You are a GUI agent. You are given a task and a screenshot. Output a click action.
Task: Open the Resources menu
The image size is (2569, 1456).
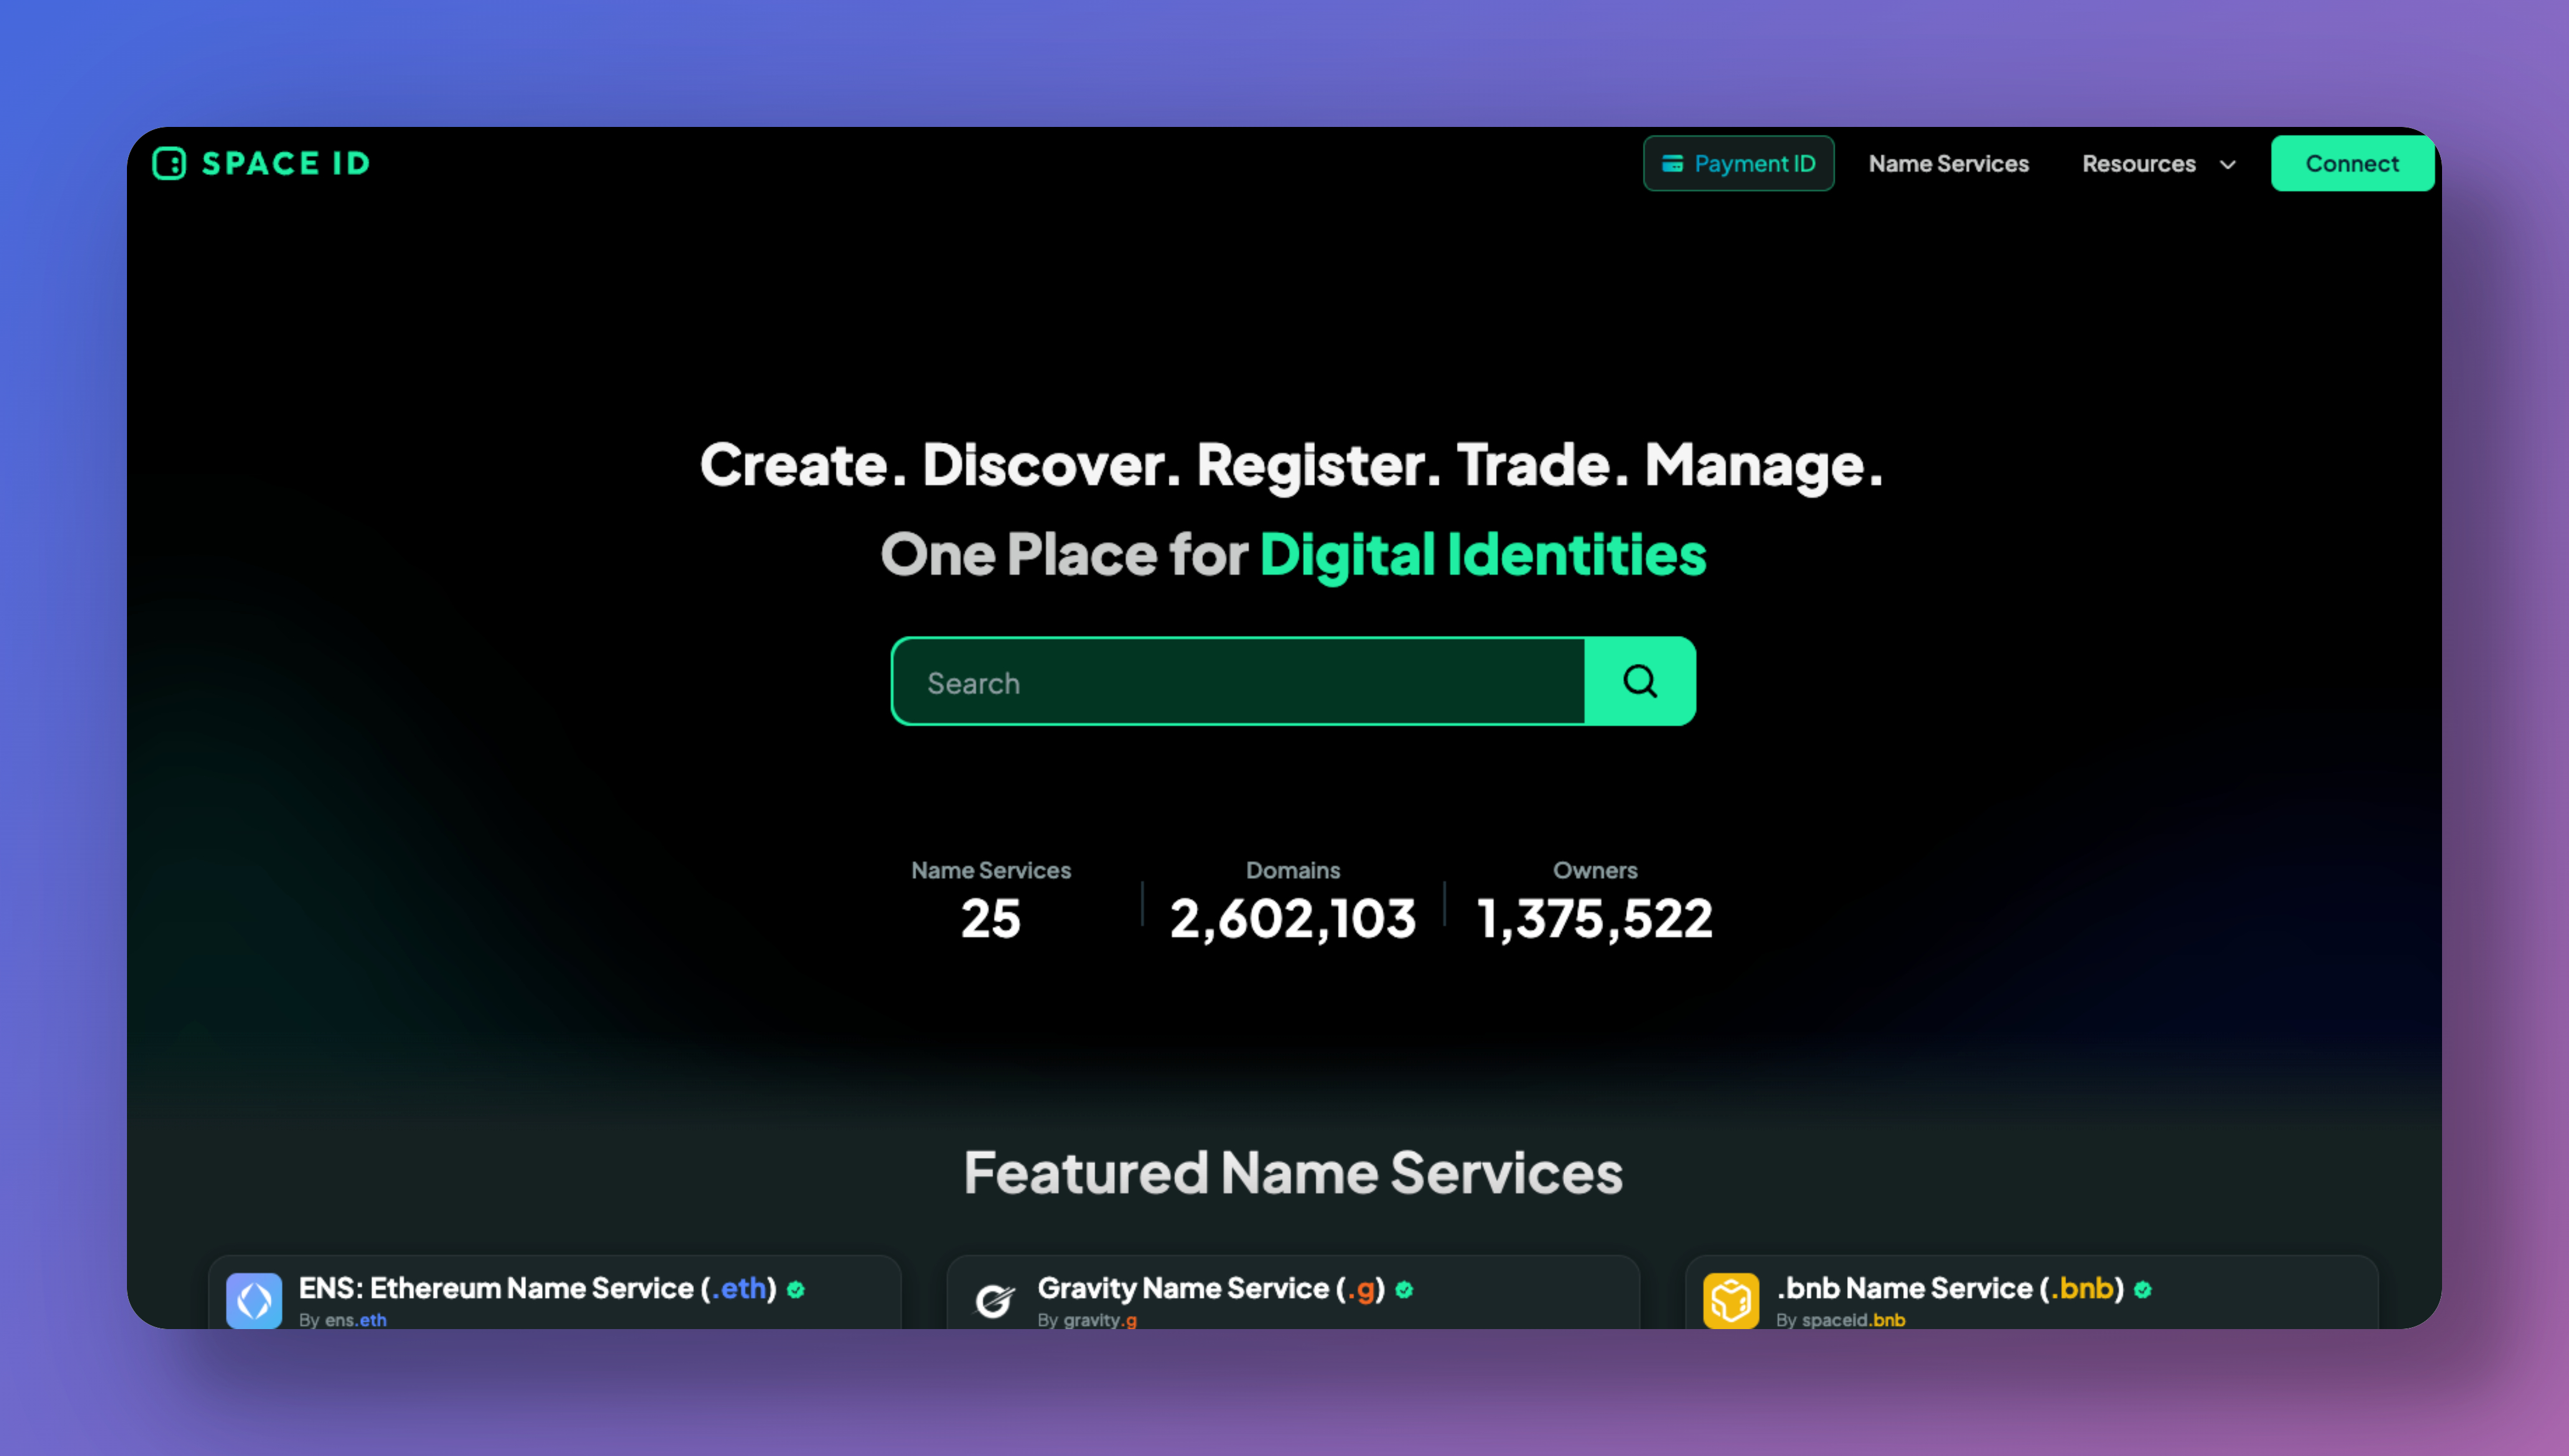pyautogui.click(x=2139, y=164)
